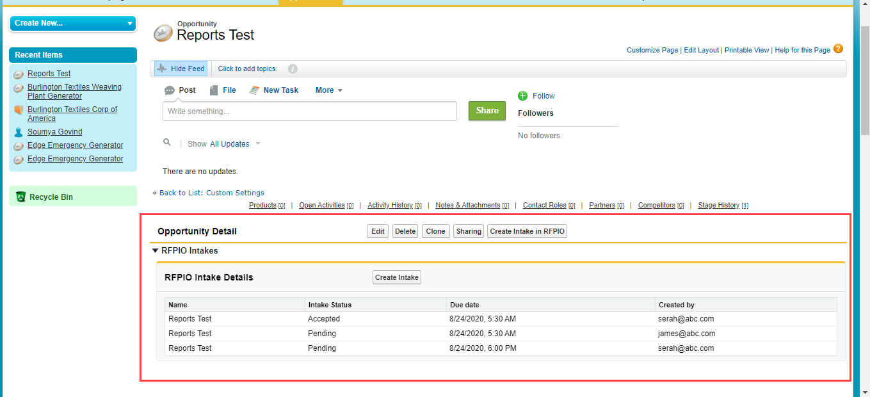The height and width of the screenshot is (397, 870).
Task: Click the Follow link
Action: 544,96
